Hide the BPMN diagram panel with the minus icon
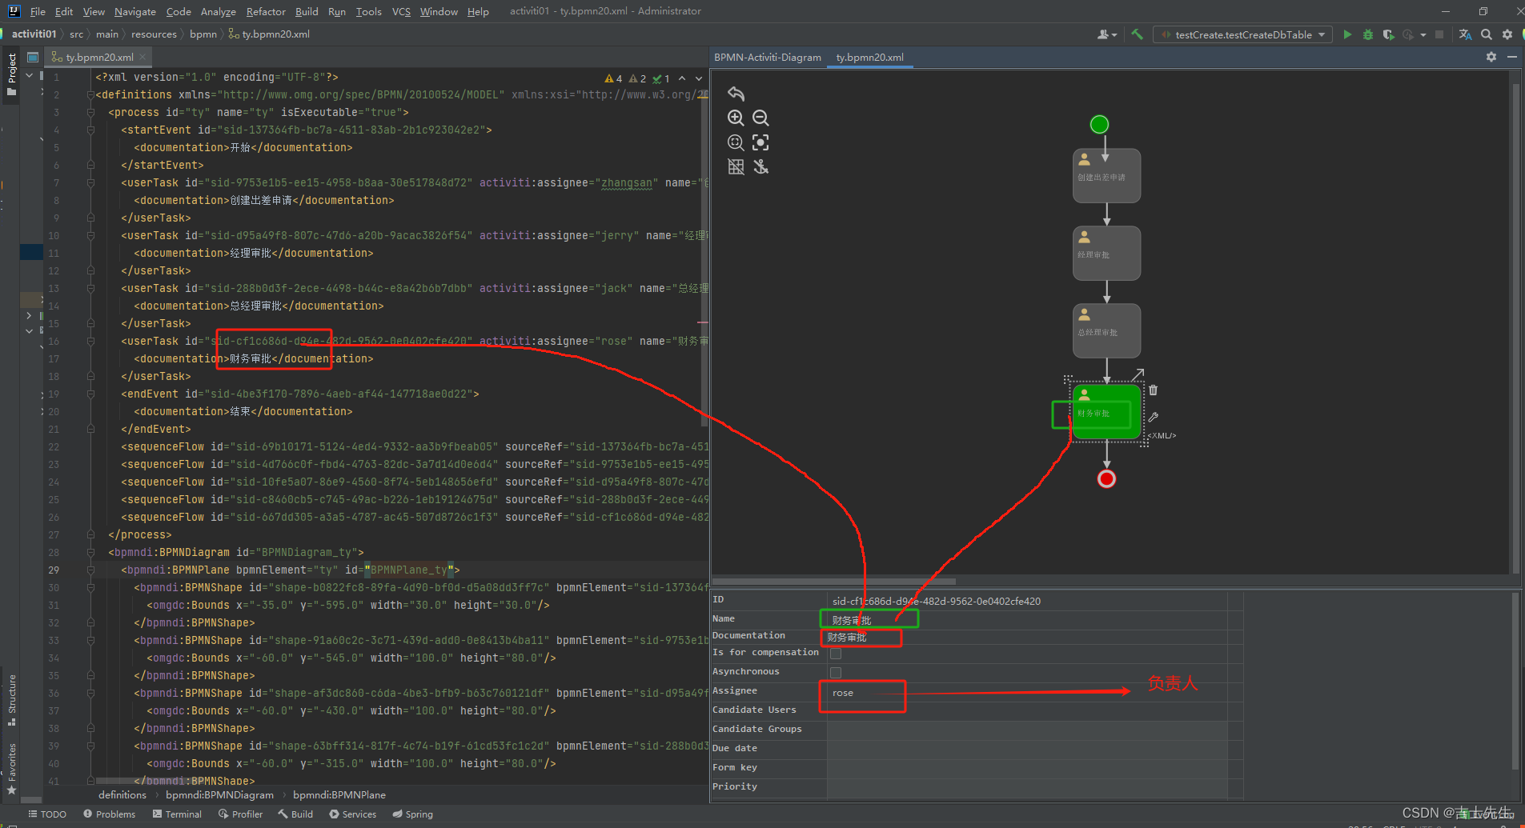Screen dimensions: 1525x828 tap(1512, 57)
